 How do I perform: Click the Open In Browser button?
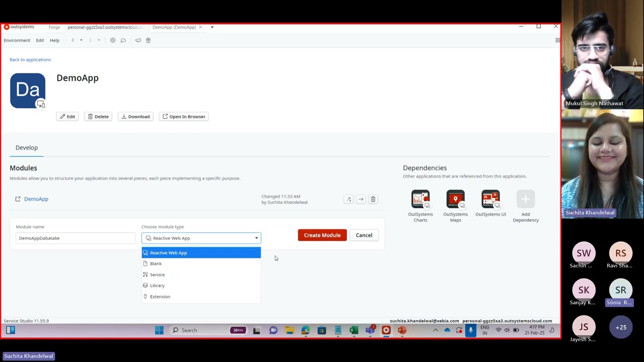pyautogui.click(x=184, y=117)
